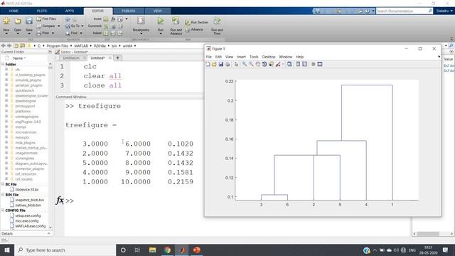This screenshot has height=256, width=455.
Task: Click Open File icon in Figure 1 toolbar
Action: (x=214, y=64)
